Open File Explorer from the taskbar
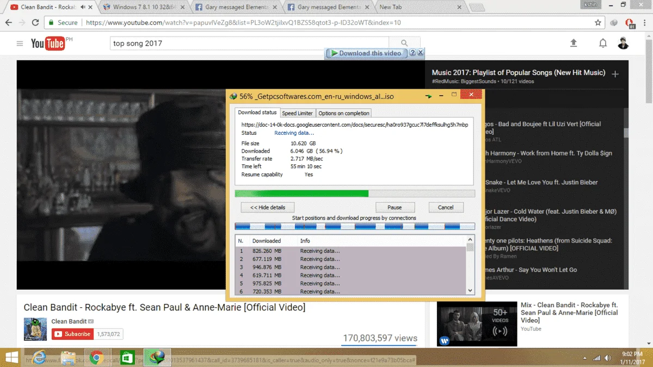This screenshot has width=653, height=367. pos(68,357)
